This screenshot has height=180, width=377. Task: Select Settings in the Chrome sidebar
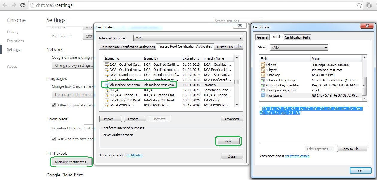[13, 50]
